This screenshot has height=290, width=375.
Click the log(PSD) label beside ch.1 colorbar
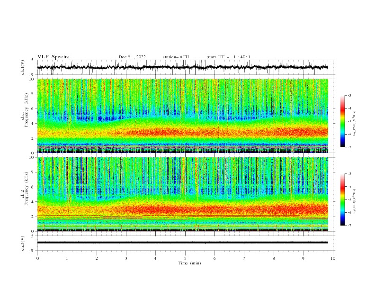click(355, 124)
